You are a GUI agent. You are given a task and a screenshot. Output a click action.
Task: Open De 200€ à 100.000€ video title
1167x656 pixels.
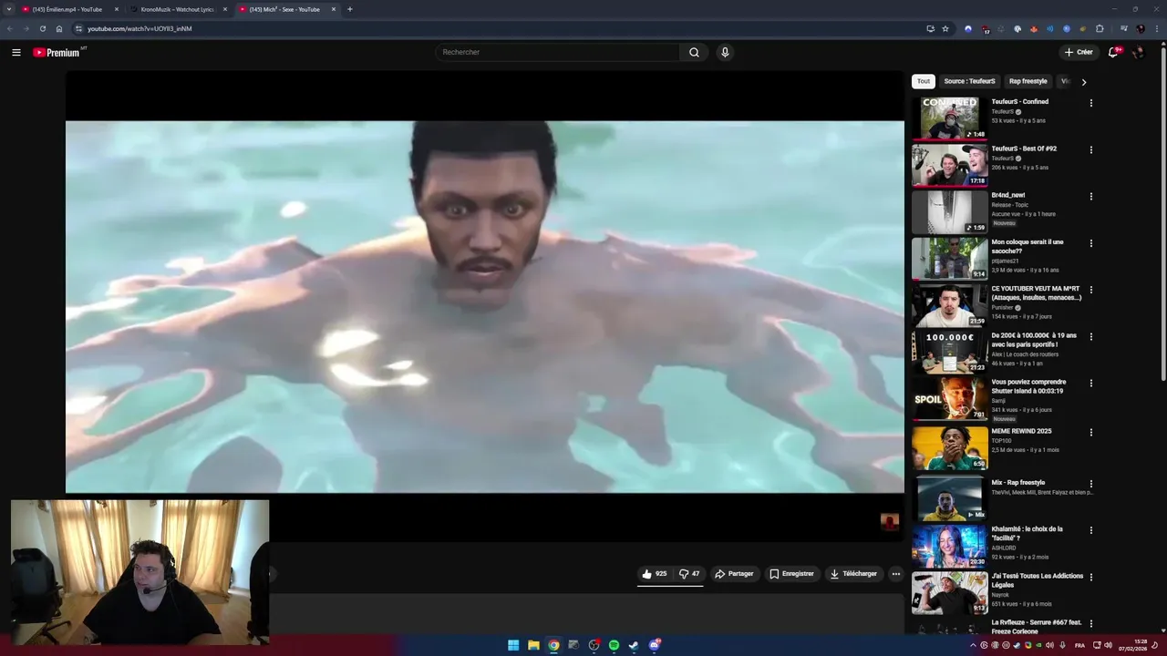[1034, 340]
